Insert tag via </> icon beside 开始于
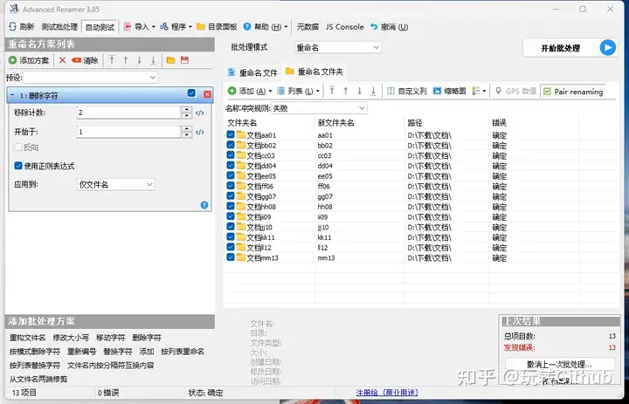The image size is (629, 404). 200,133
